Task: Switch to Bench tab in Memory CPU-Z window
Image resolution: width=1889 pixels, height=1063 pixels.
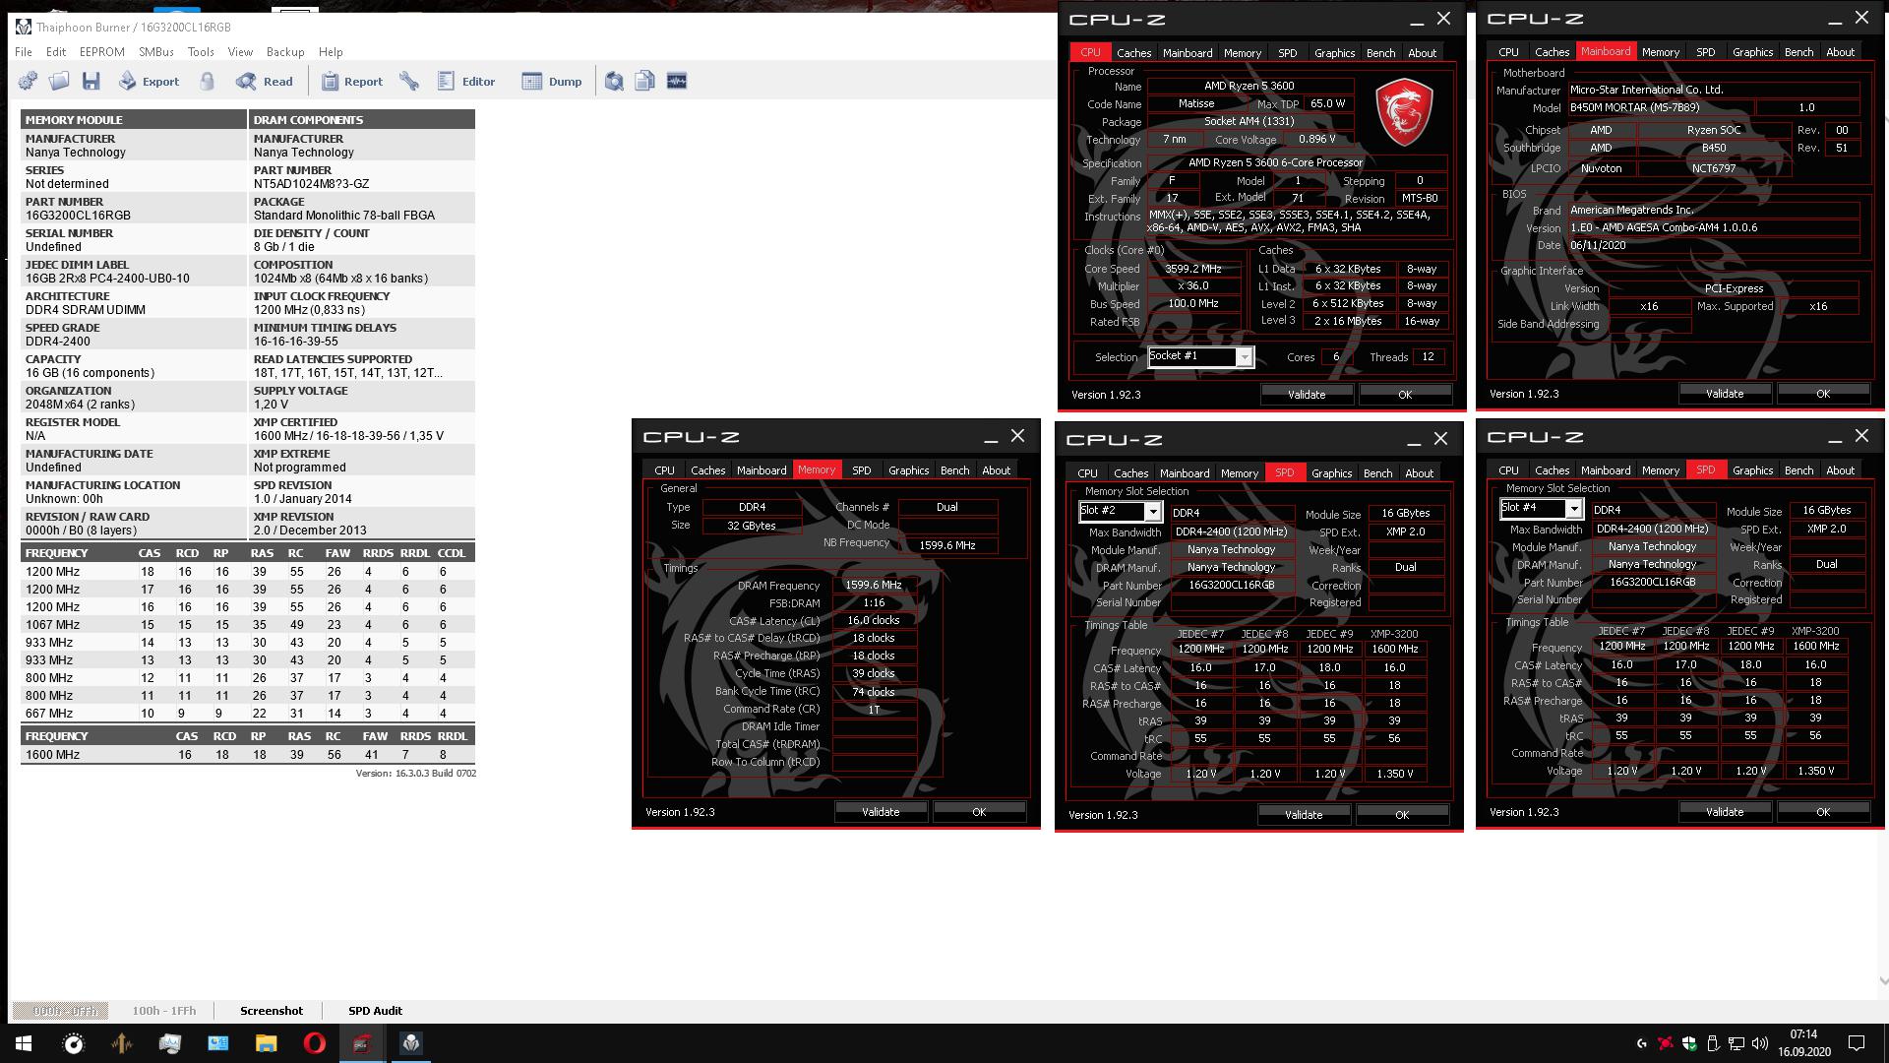Action: tap(954, 470)
